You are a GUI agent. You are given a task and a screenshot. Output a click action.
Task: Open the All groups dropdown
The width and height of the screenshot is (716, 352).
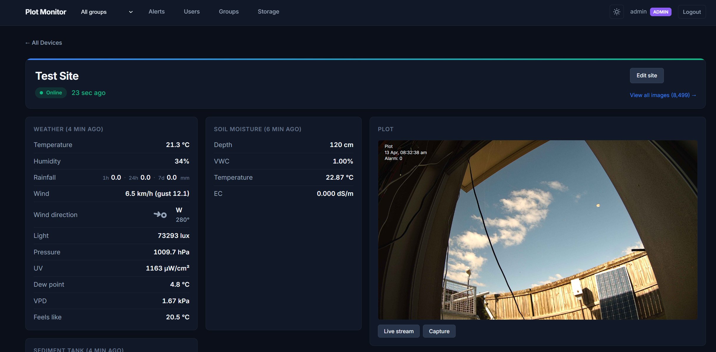coord(93,12)
